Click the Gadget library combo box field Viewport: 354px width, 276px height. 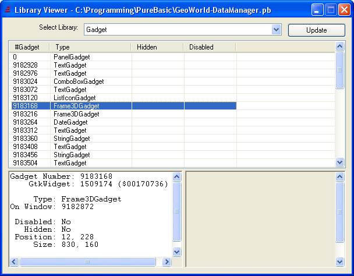click(x=182, y=29)
